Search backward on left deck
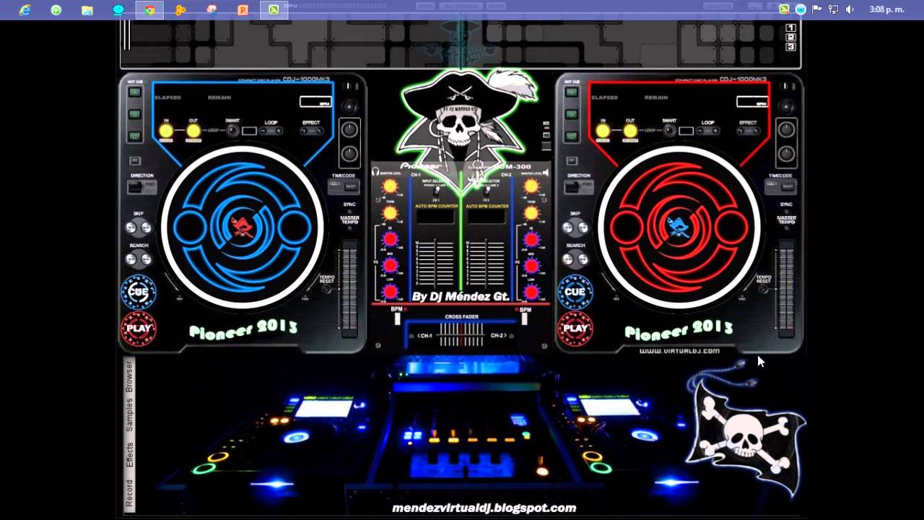 [x=131, y=259]
